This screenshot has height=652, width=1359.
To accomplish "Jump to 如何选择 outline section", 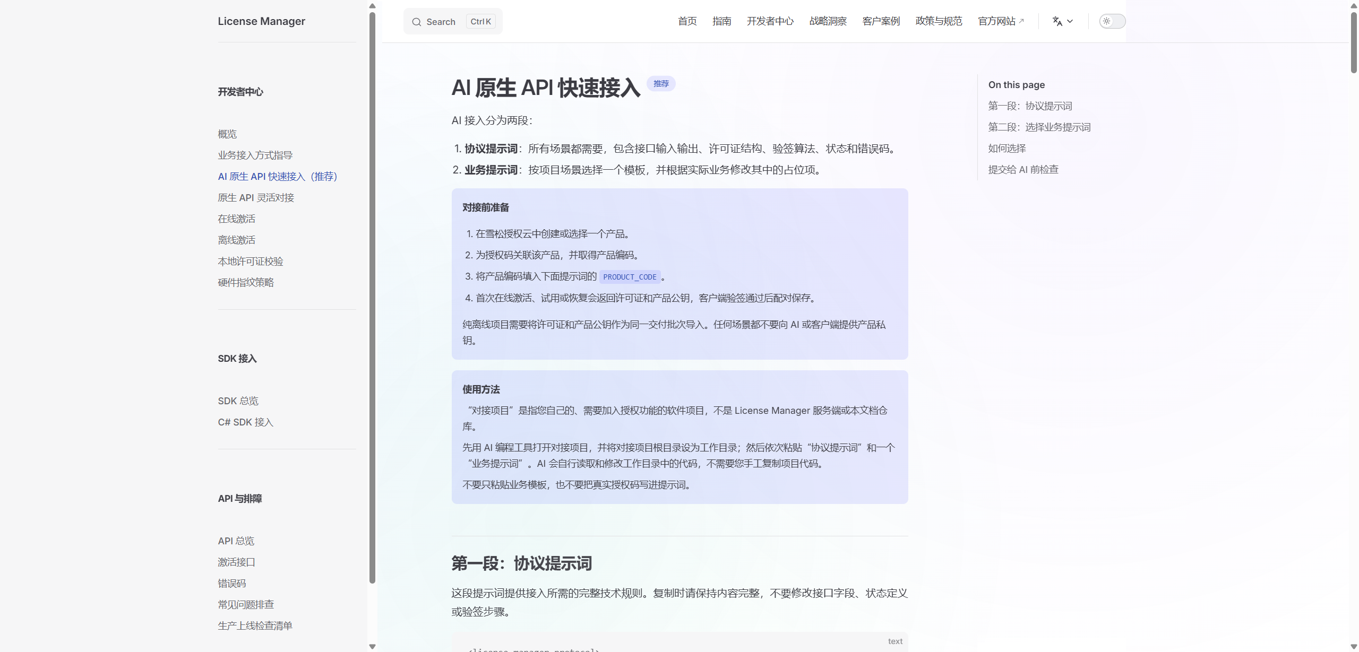I will point(1007,149).
